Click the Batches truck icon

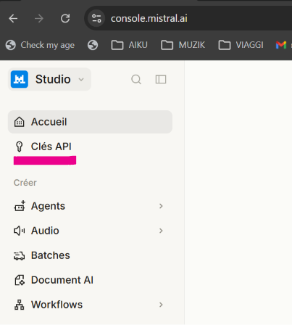pos(20,255)
